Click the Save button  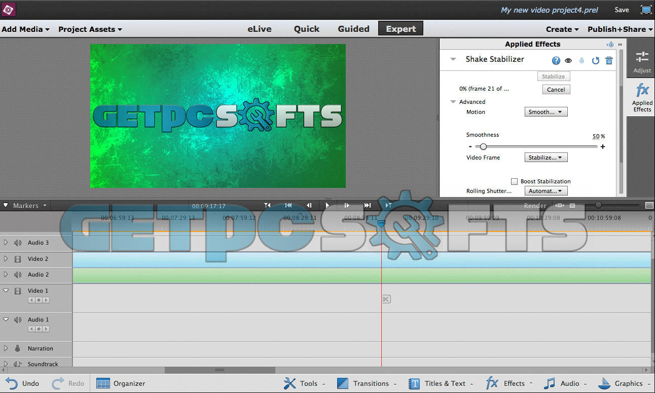[622, 10]
